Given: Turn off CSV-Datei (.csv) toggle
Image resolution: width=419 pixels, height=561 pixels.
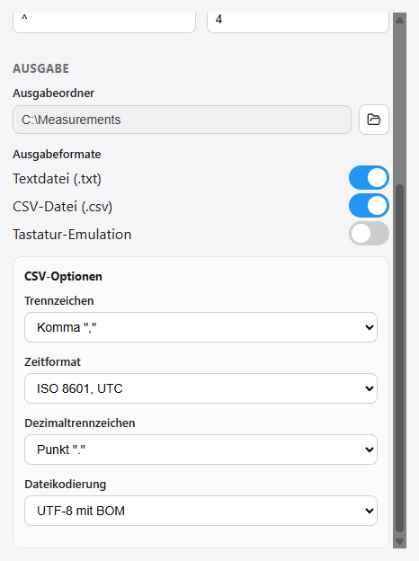Looking at the screenshot, I should click(x=369, y=206).
